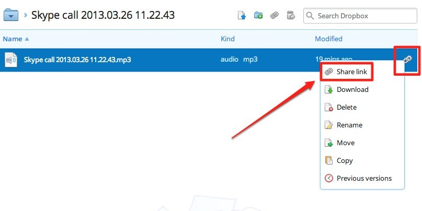
Task: Click the audio file icon for Skype call mp3
Action: [x=11, y=60]
